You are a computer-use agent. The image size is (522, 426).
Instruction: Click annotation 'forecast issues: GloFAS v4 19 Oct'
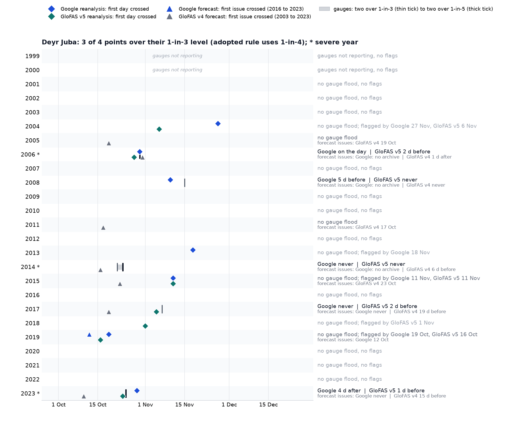(357, 143)
